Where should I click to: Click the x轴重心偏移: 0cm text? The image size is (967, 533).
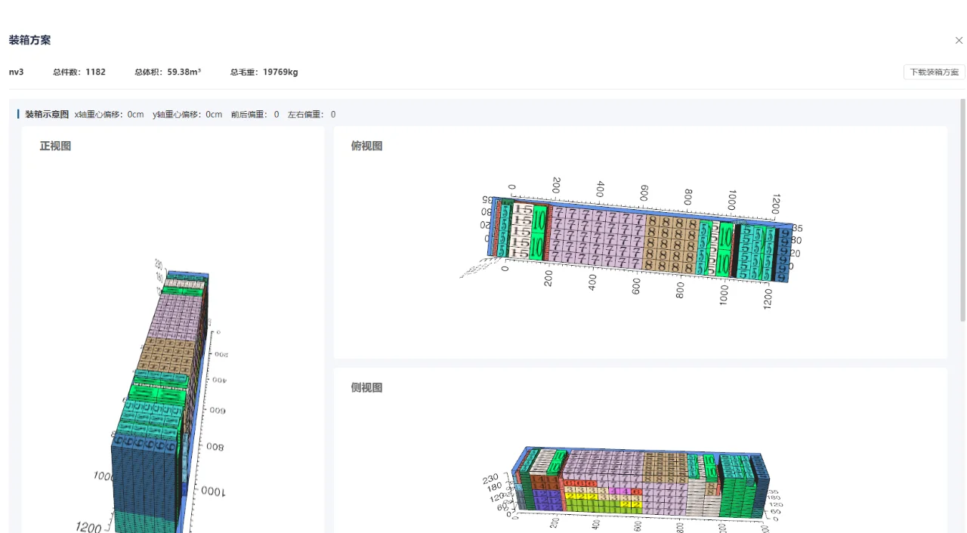point(110,115)
